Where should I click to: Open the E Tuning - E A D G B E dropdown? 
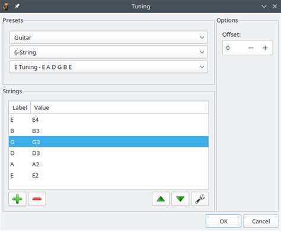pyautogui.click(x=108, y=67)
